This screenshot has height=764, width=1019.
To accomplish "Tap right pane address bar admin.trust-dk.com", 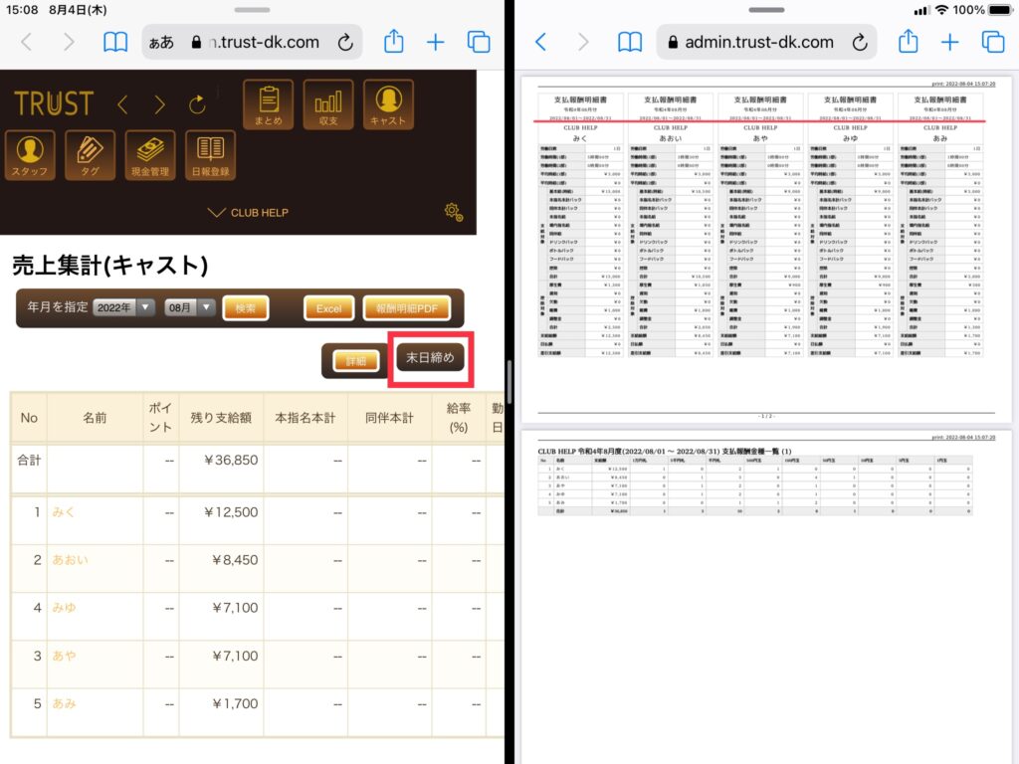I will [766, 42].
